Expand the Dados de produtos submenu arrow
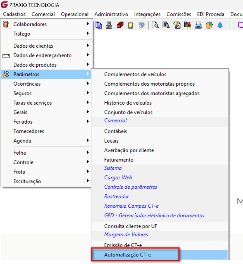 88,64
